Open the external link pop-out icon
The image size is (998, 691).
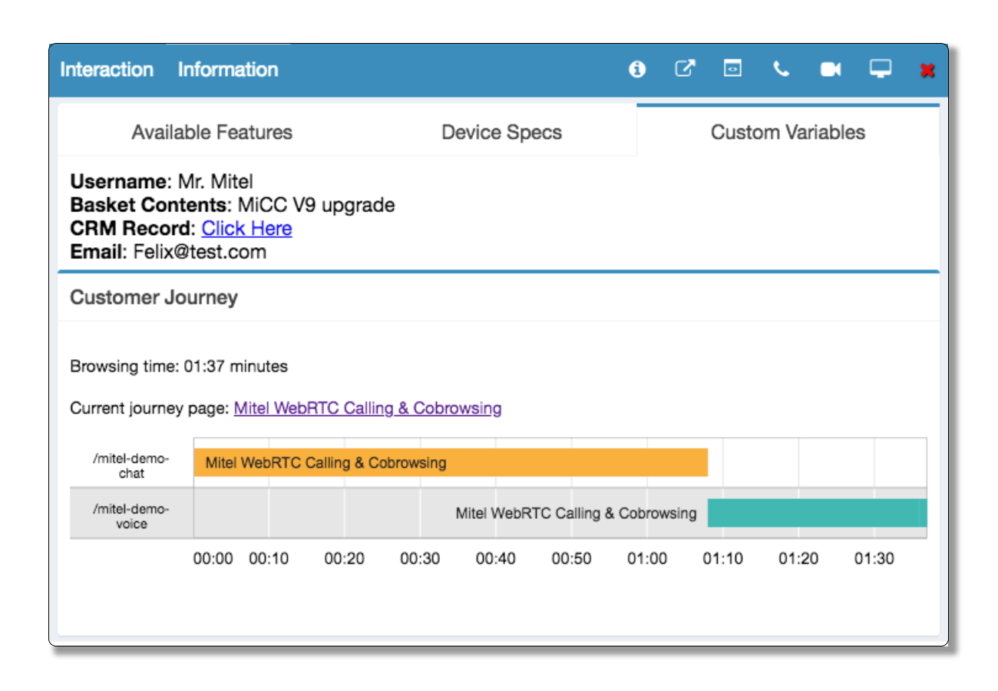point(685,68)
